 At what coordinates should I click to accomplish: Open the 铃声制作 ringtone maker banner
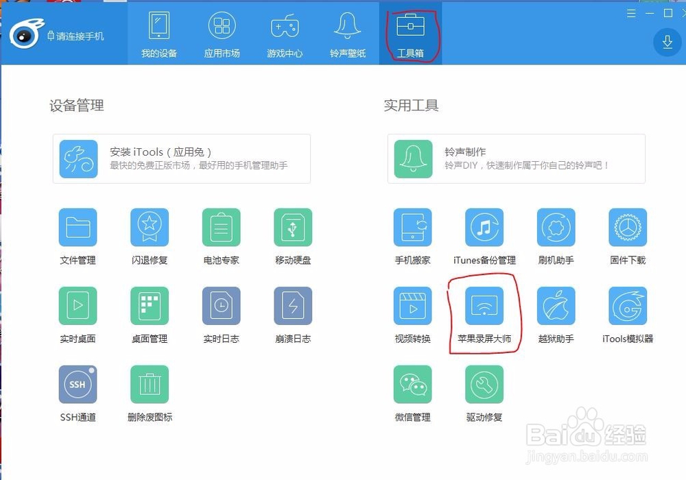pyautogui.click(x=516, y=158)
